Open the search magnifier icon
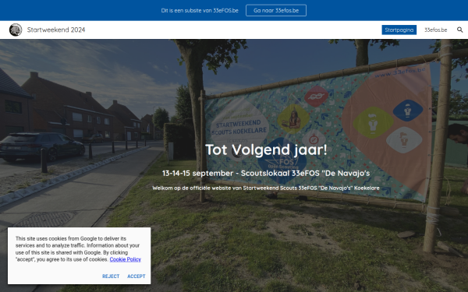Image resolution: width=468 pixels, height=292 pixels. click(x=459, y=30)
